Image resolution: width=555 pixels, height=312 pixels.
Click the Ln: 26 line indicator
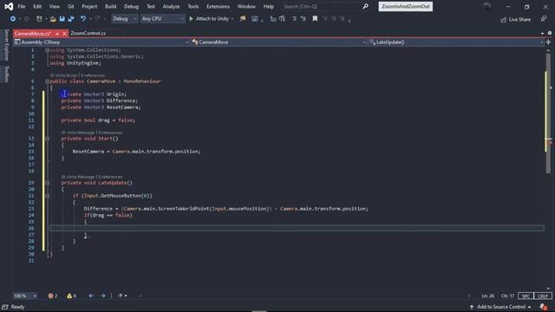click(487, 296)
